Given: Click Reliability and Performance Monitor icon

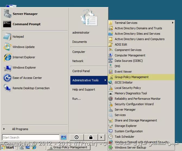Looking at the screenshot, I should click(111, 99).
